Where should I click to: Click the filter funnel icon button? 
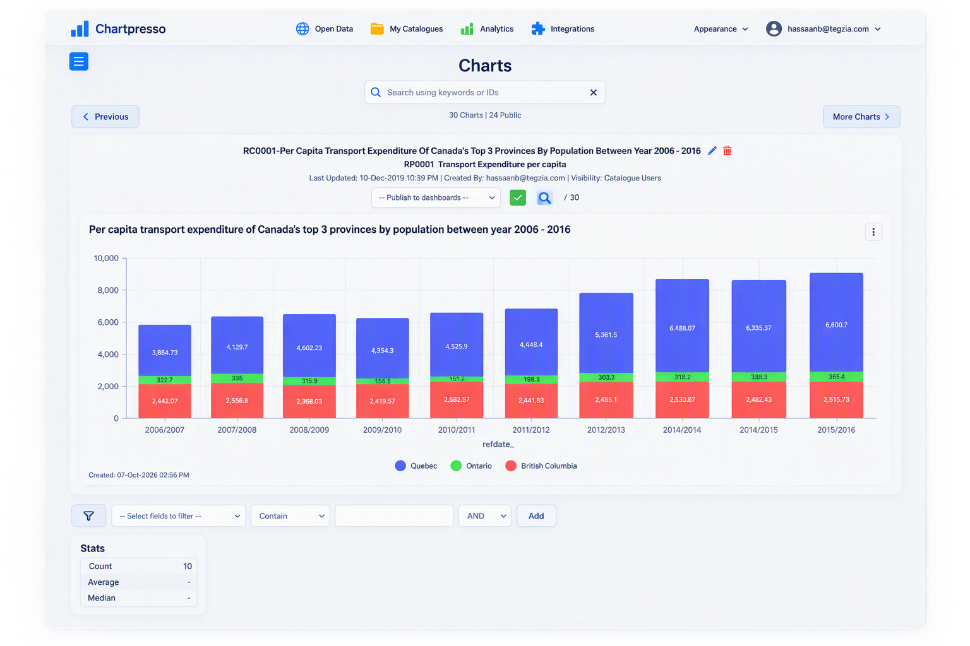(x=88, y=516)
